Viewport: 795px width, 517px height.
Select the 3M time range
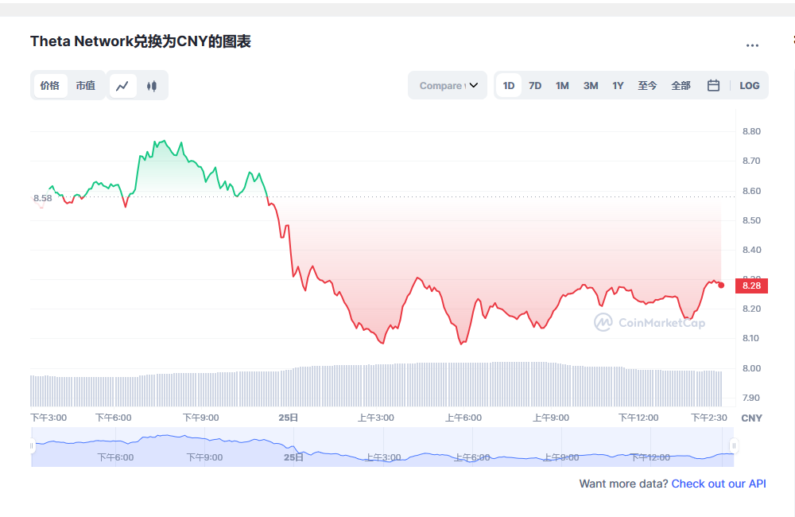pos(590,86)
